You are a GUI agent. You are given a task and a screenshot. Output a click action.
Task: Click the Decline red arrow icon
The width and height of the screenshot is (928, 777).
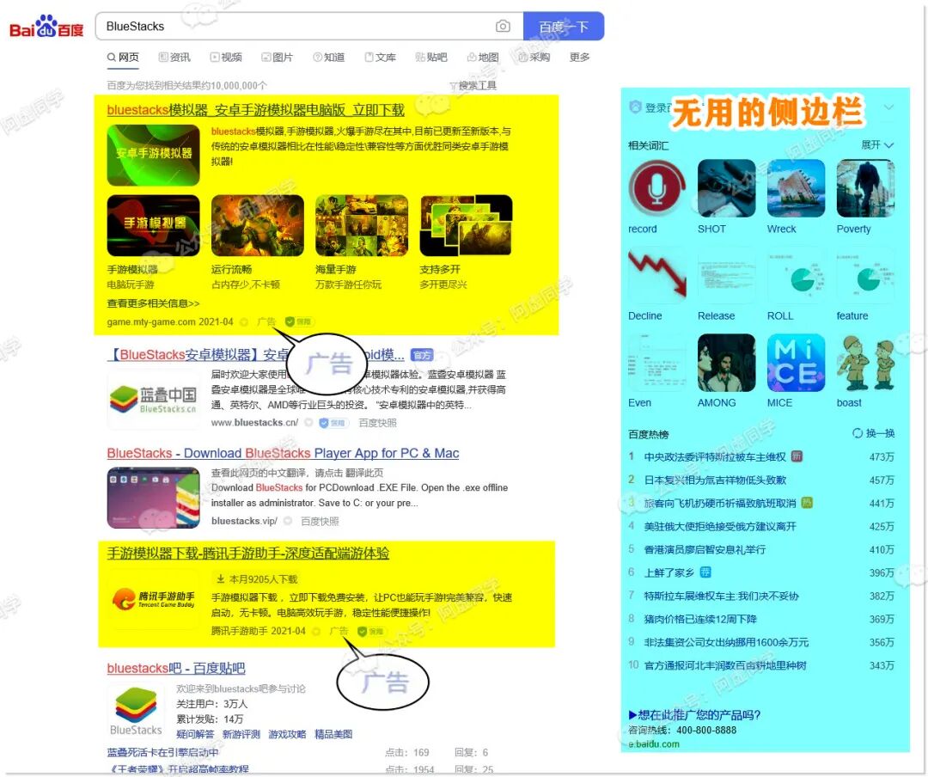(x=657, y=275)
